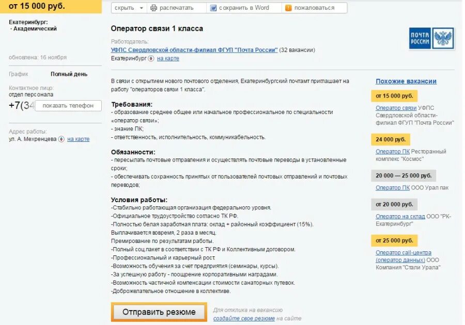Click the printer icon next to распечатать
The height and width of the screenshot is (325, 465).
coord(153,8)
